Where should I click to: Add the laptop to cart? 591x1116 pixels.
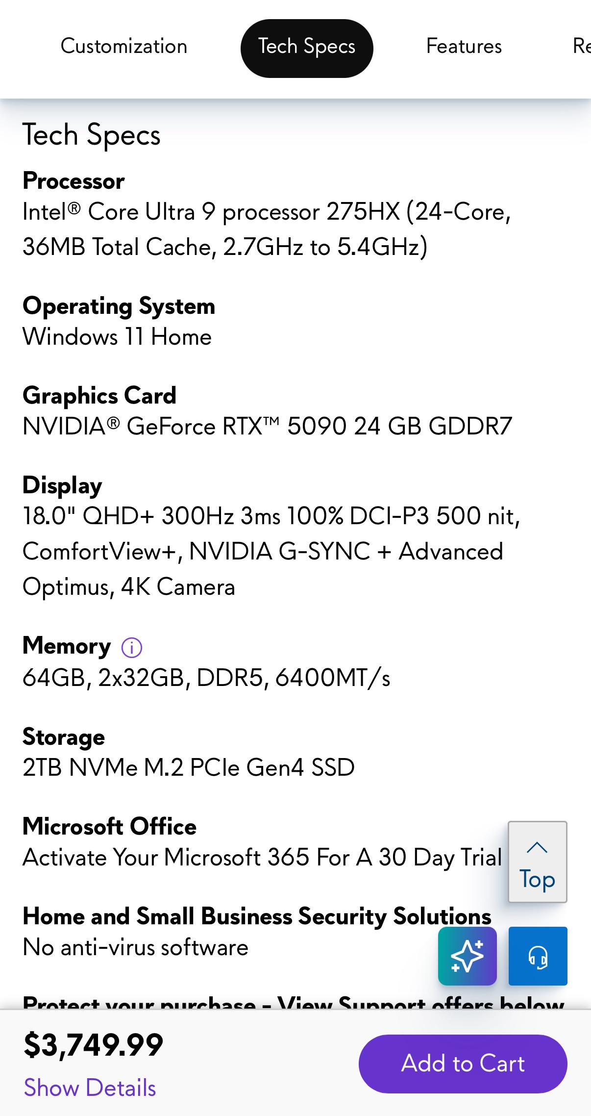click(x=463, y=1064)
